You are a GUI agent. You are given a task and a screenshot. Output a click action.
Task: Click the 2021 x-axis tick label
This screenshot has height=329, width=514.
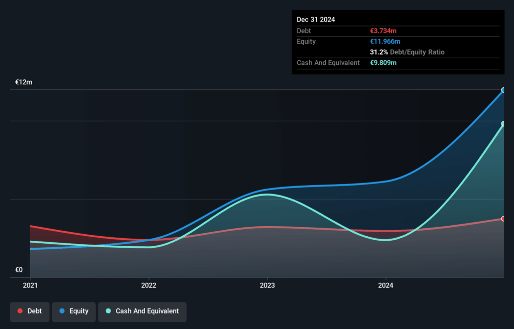[x=31, y=286]
